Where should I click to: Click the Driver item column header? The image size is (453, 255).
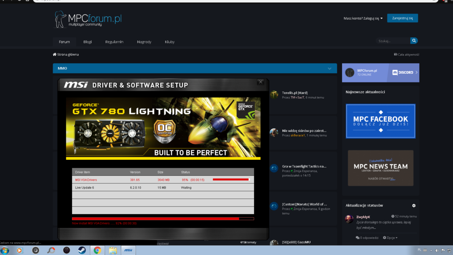[x=82, y=172]
